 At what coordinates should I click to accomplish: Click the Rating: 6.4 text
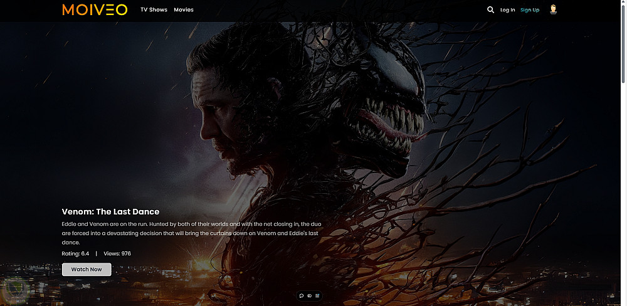click(x=76, y=253)
